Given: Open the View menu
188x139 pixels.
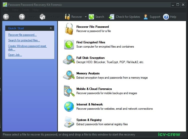Looking at the screenshot, I should point(15,10).
